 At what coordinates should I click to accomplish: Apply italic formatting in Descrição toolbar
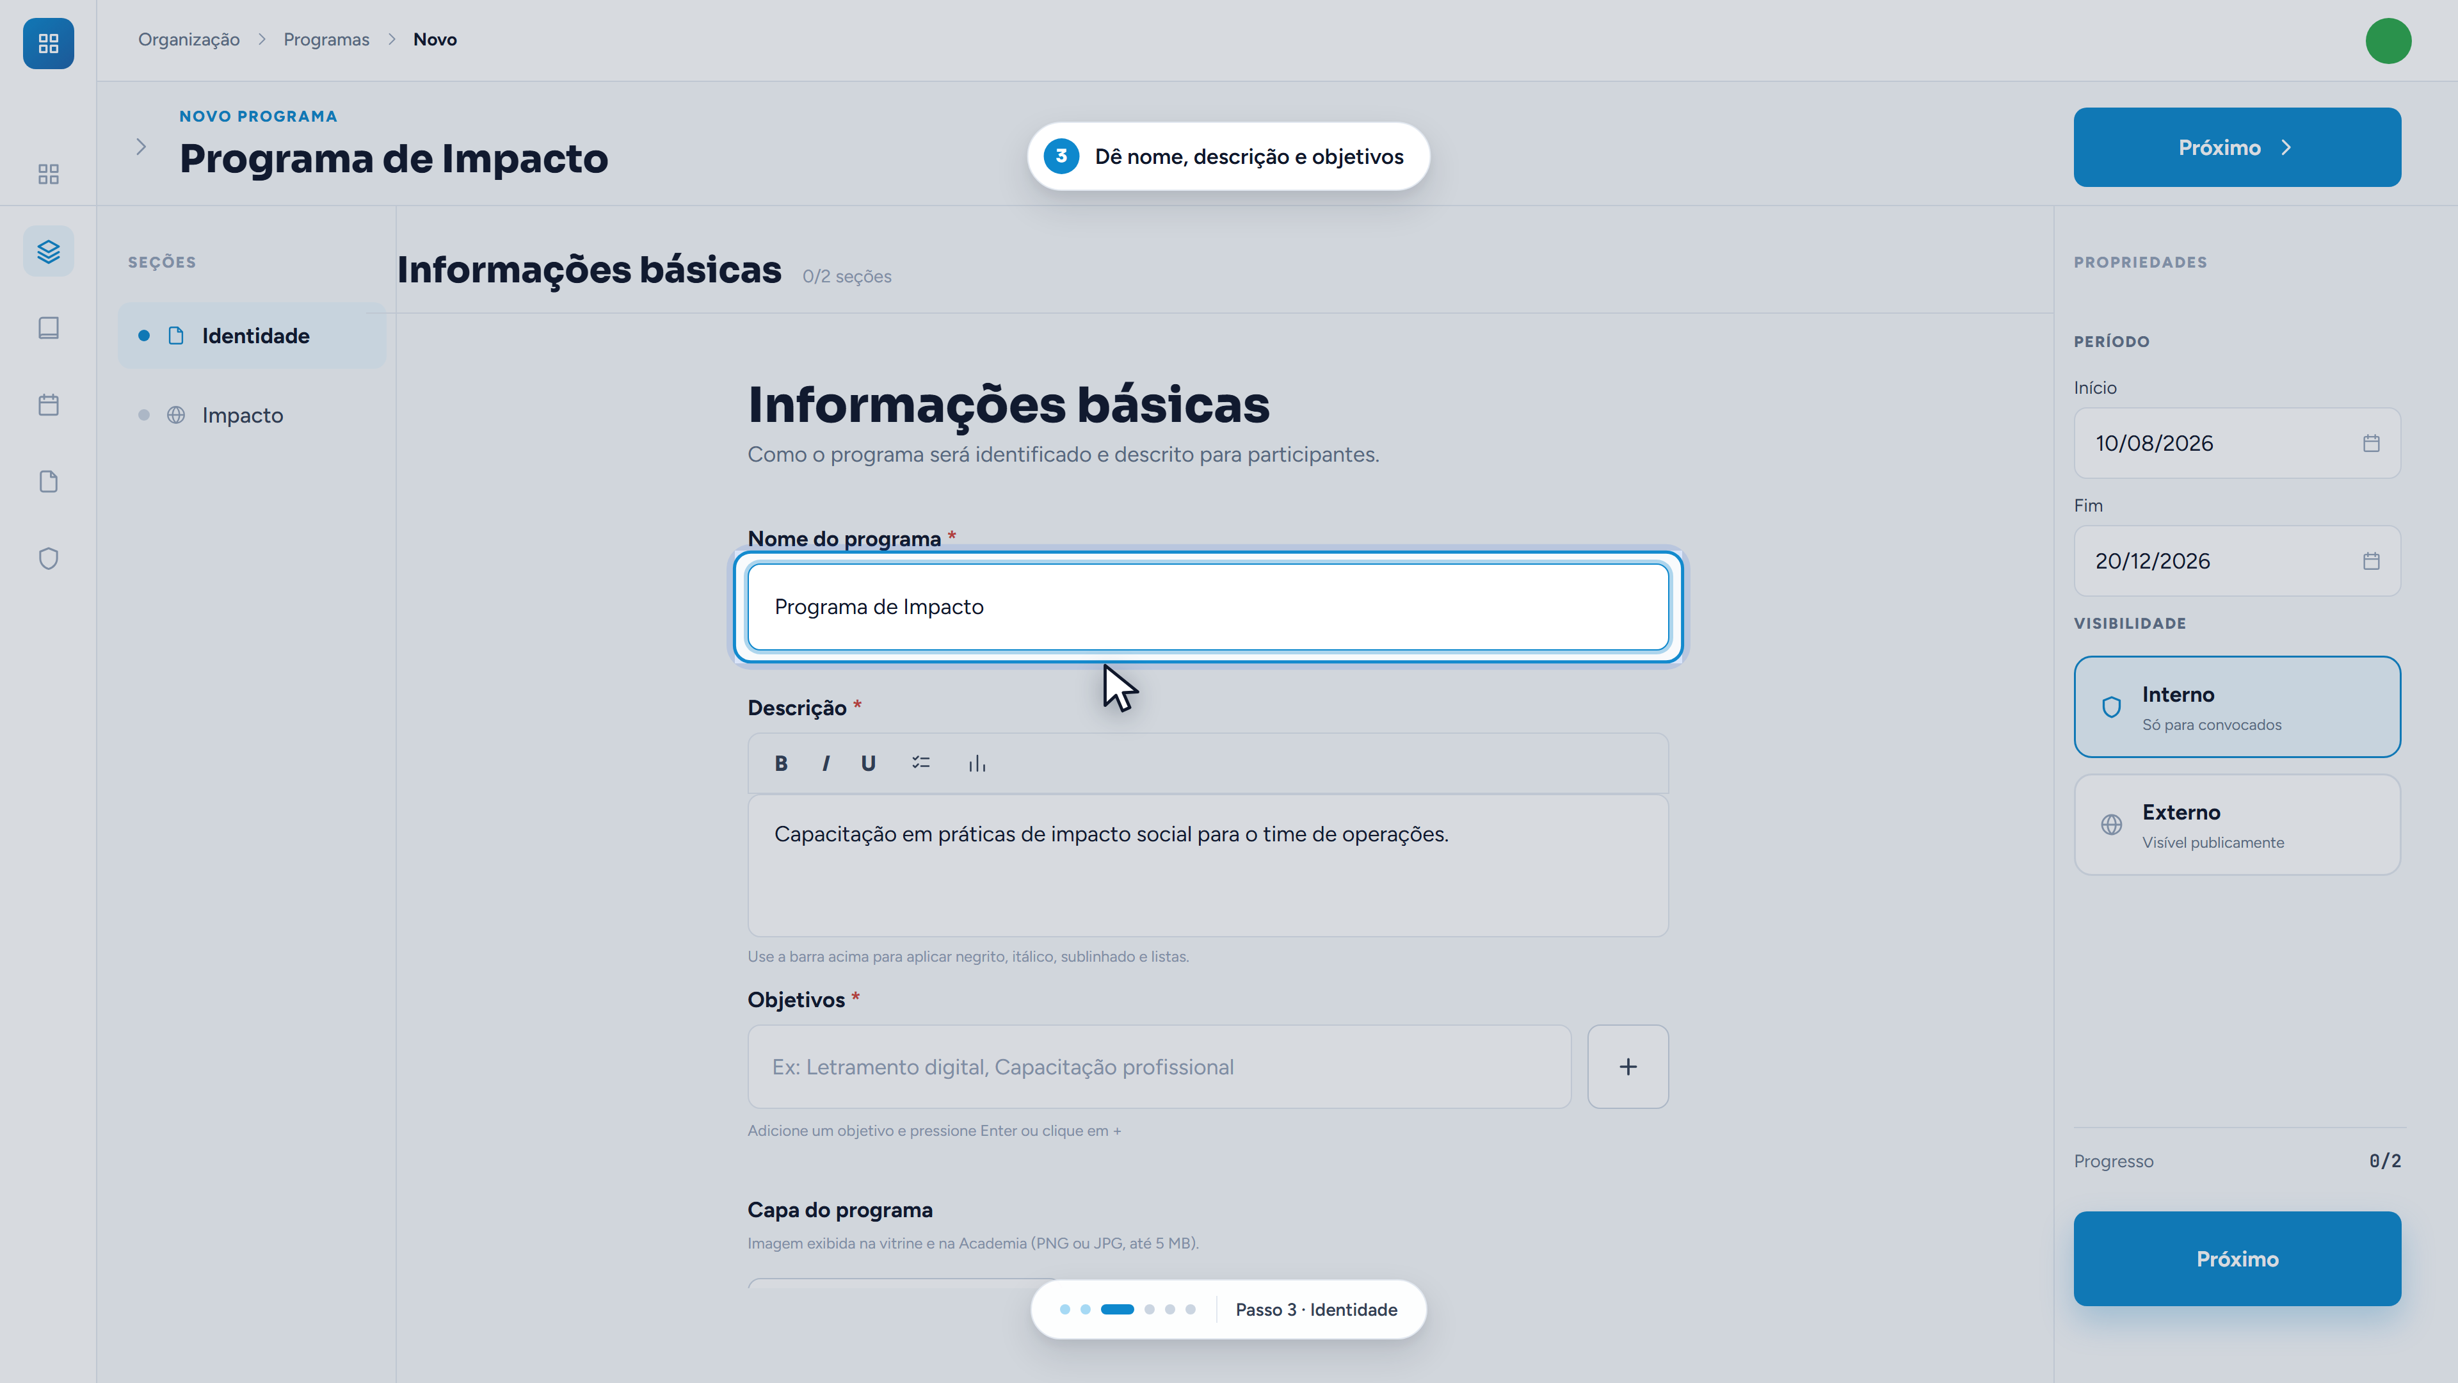click(x=825, y=764)
